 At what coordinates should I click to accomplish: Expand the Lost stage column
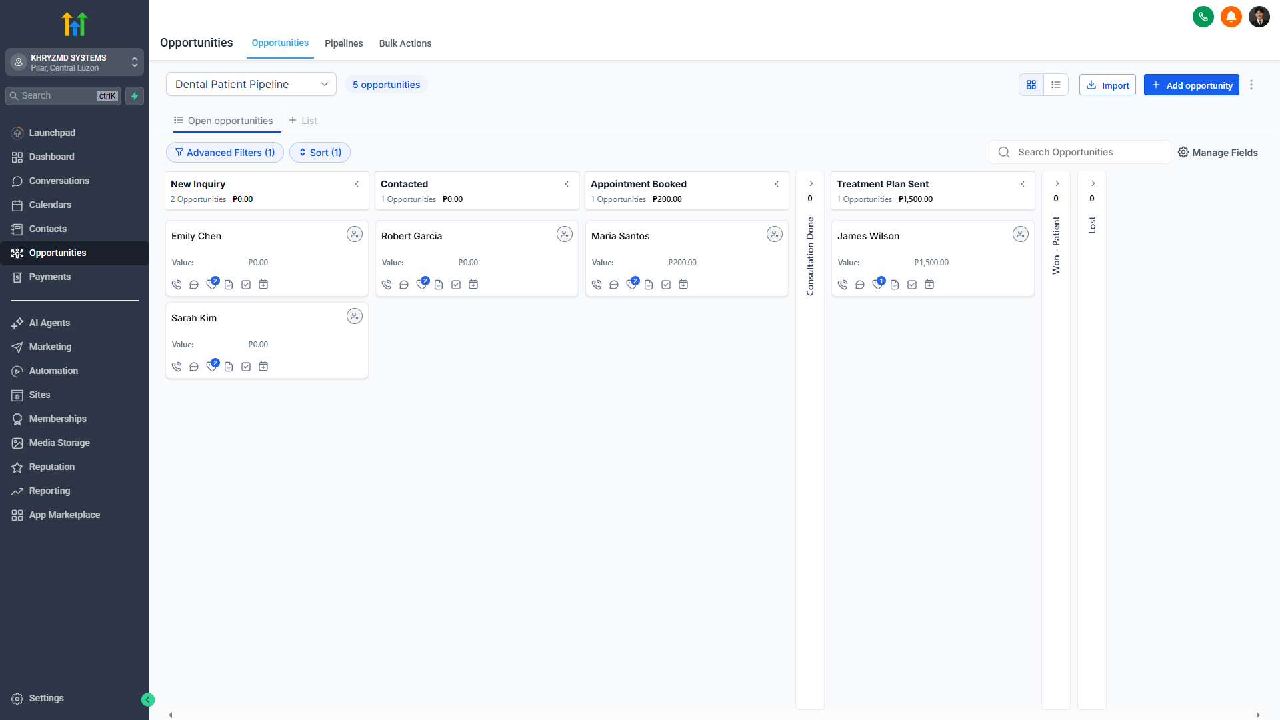pyautogui.click(x=1093, y=183)
